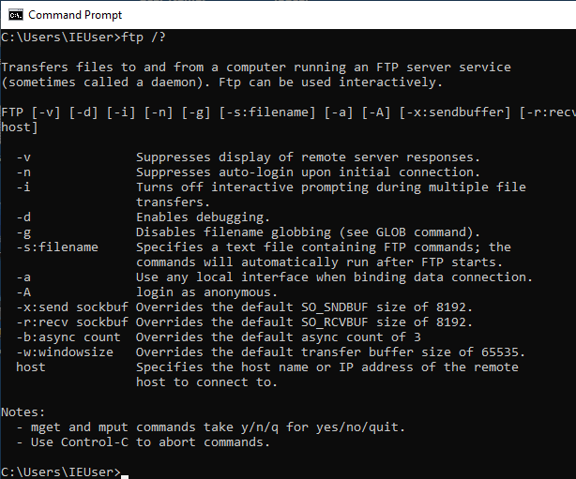Click the '-b:async count' option label
This screenshot has width=576, height=479.
coord(68,337)
